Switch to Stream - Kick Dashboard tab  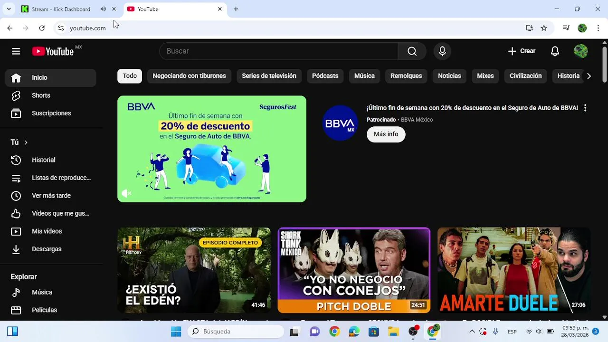pos(61,9)
